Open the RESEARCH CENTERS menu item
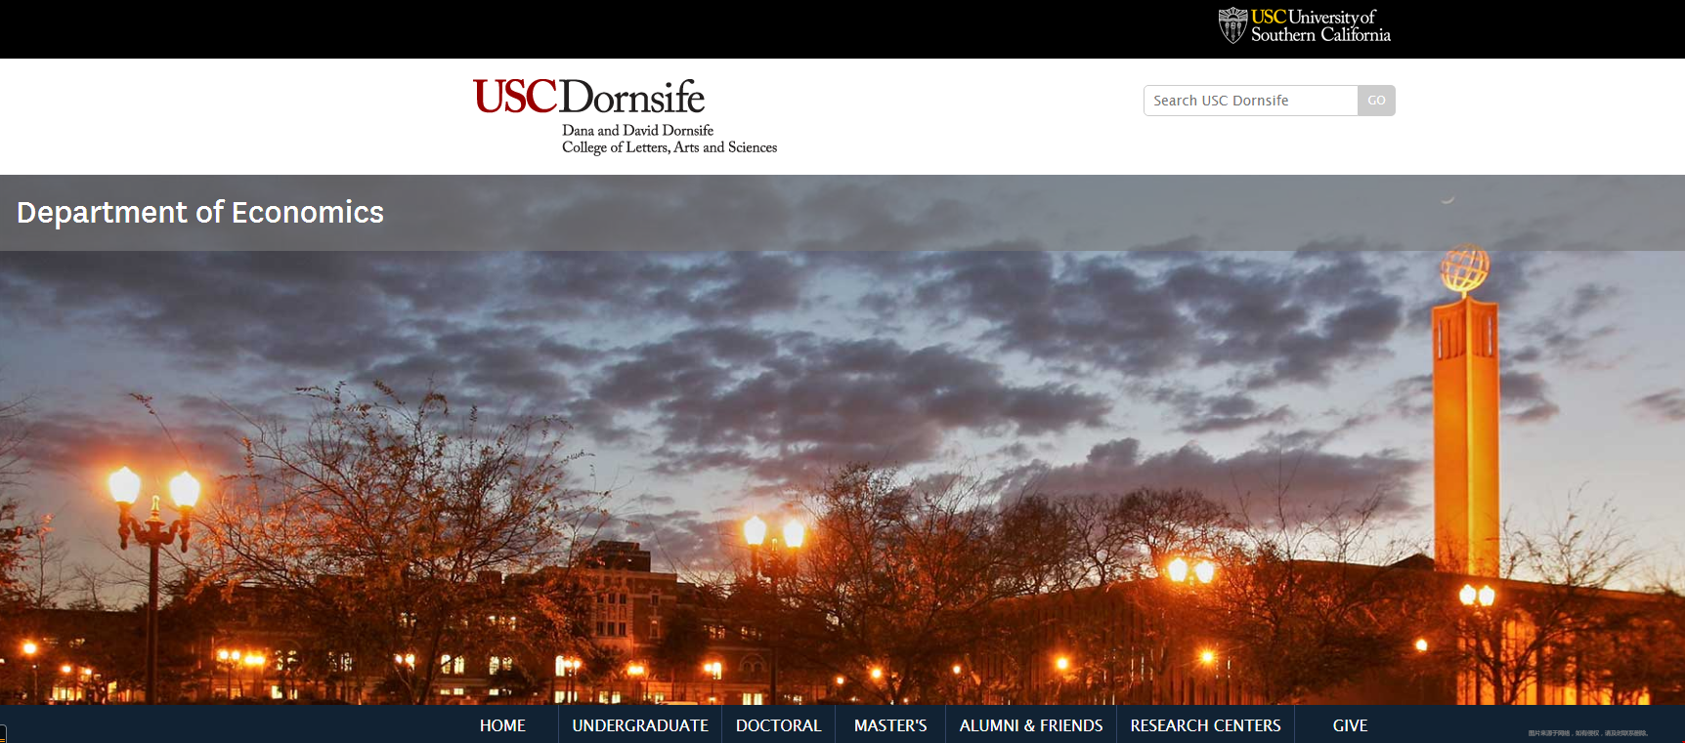Viewport: 1685px width, 743px height. pos(1206,725)
